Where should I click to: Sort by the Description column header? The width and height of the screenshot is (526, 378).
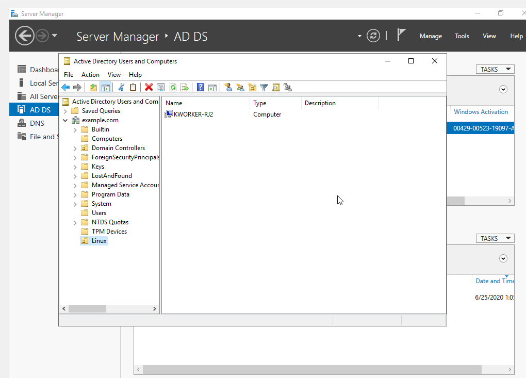[x=339, y=103]
